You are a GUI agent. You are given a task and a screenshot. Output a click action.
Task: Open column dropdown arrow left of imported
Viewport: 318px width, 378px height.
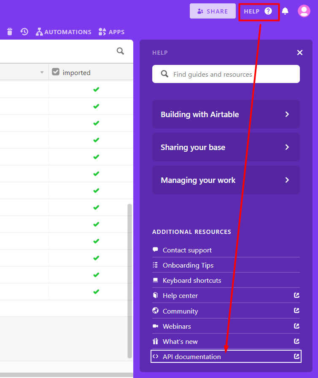42,72
